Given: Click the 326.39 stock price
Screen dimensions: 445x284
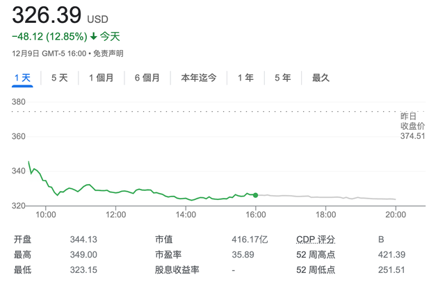Looking at the screenshot, I should coord(47,15).
